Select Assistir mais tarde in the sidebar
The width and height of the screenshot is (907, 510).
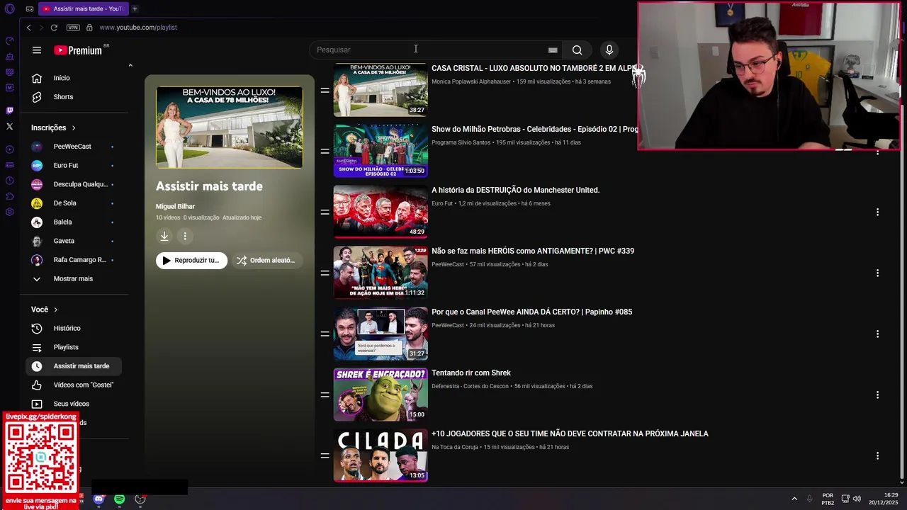pos(73,366)
